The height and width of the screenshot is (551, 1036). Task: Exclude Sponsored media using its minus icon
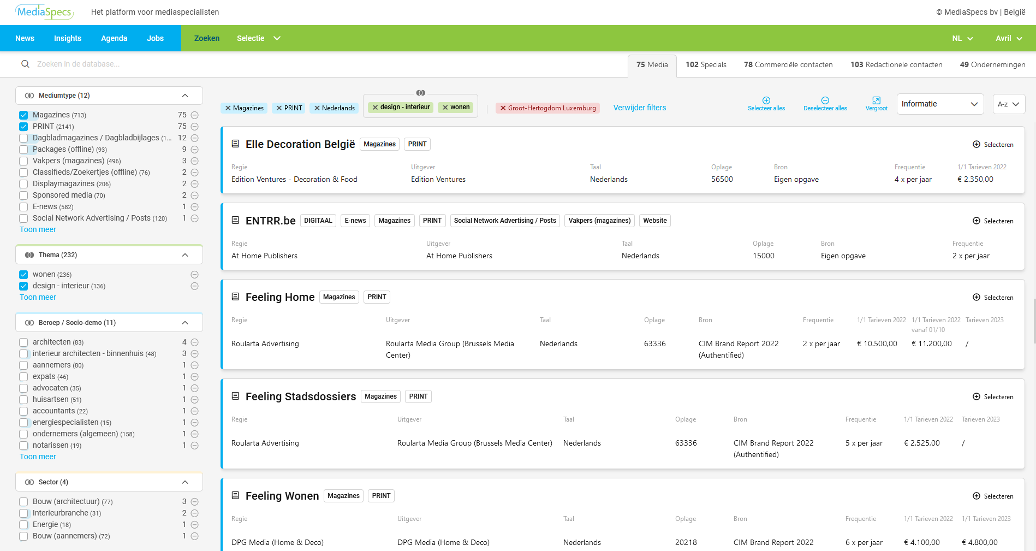[194, 195]
